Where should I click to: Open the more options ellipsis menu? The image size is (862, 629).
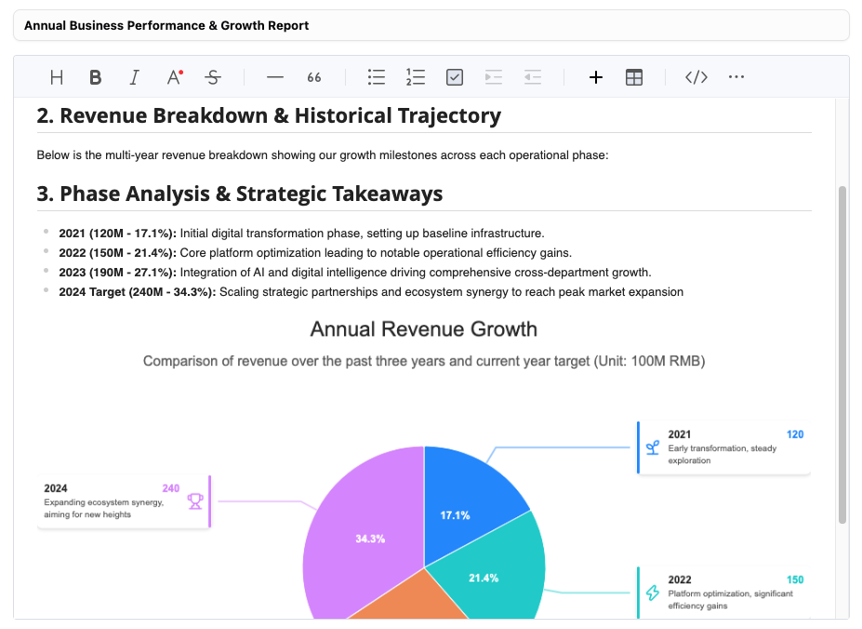click(736, 77)
